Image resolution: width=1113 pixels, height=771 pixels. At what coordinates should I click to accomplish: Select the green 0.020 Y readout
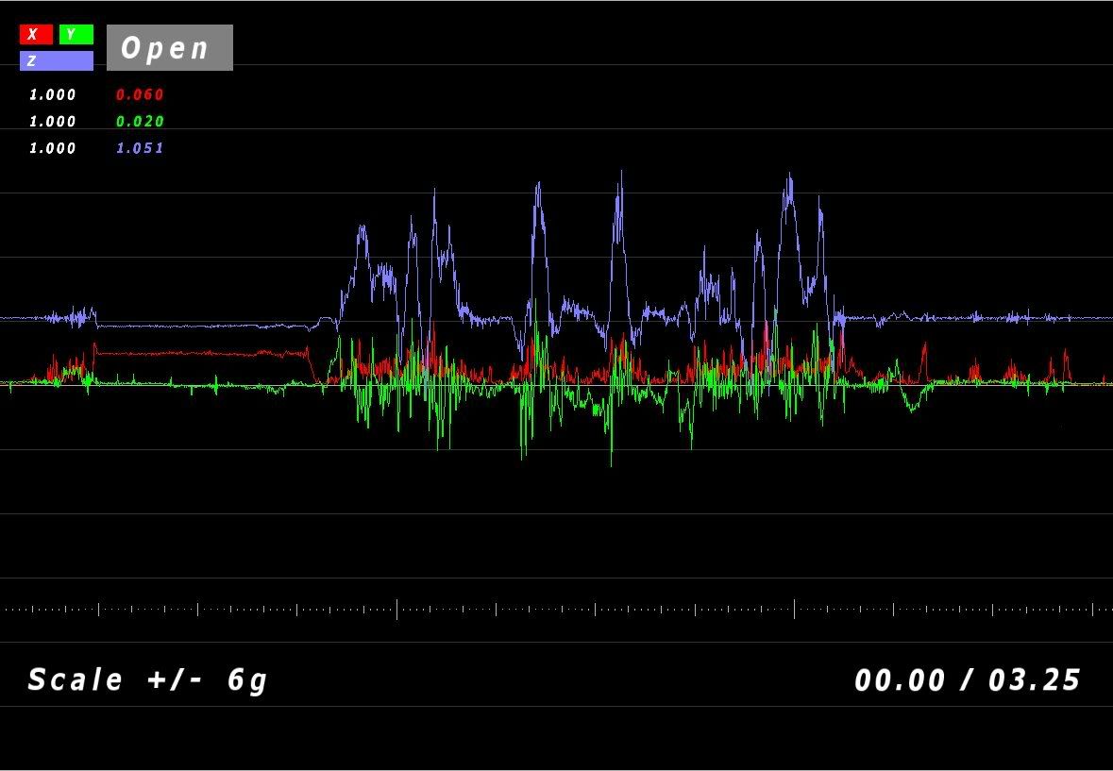click(140, 122)
